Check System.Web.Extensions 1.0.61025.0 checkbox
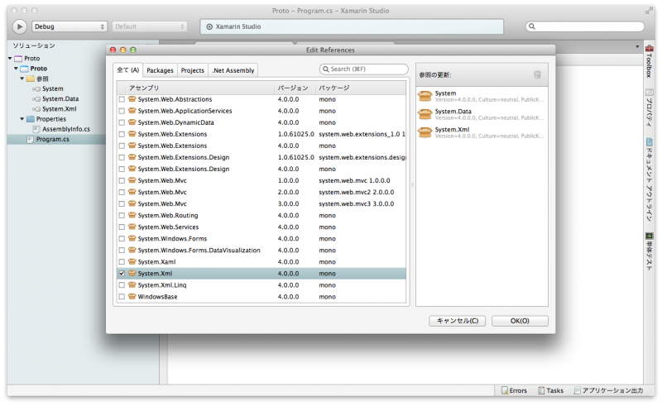The image size is (662, 406). (122, 134)
